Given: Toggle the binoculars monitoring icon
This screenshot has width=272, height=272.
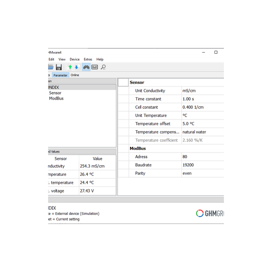Looking at the screenshot, I should [86, 67].
